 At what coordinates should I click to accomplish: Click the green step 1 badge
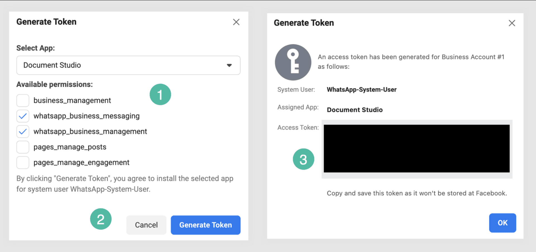(x=160, y=95)
